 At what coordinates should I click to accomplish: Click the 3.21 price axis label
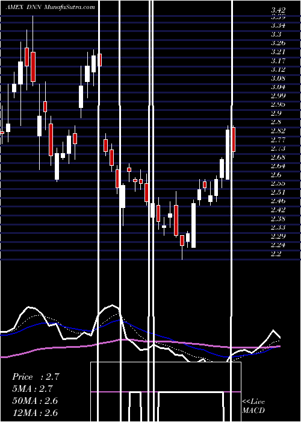[x=278, y=52]
